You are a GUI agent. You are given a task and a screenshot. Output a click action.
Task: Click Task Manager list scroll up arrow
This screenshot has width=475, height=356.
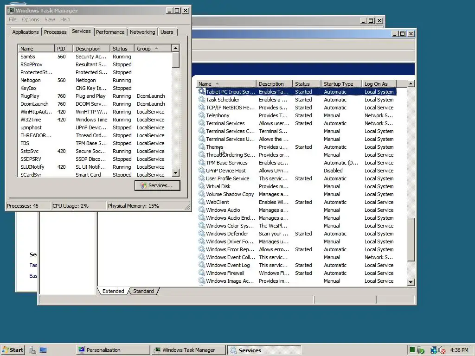175,48
